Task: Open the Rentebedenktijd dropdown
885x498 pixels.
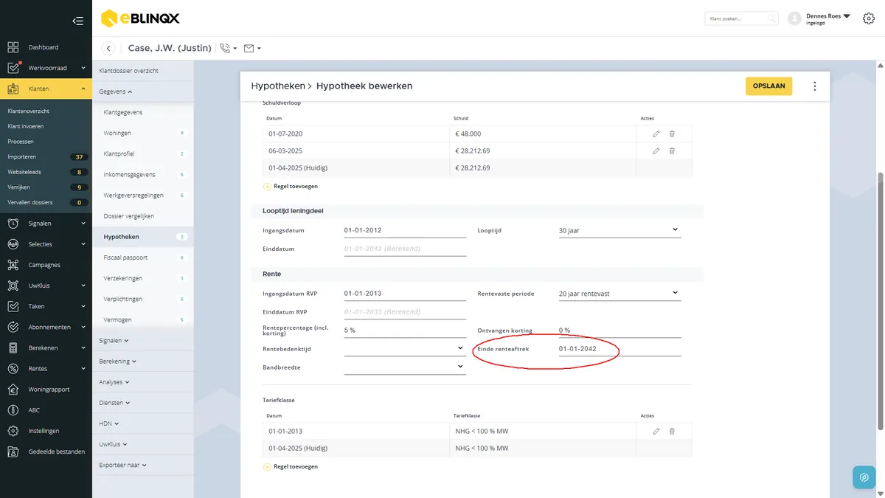Action: 405,348
